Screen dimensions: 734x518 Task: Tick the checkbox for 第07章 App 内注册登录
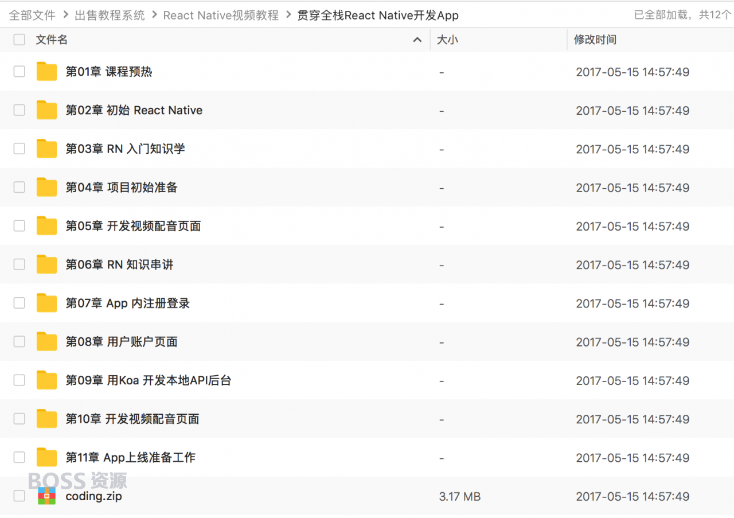19,303
